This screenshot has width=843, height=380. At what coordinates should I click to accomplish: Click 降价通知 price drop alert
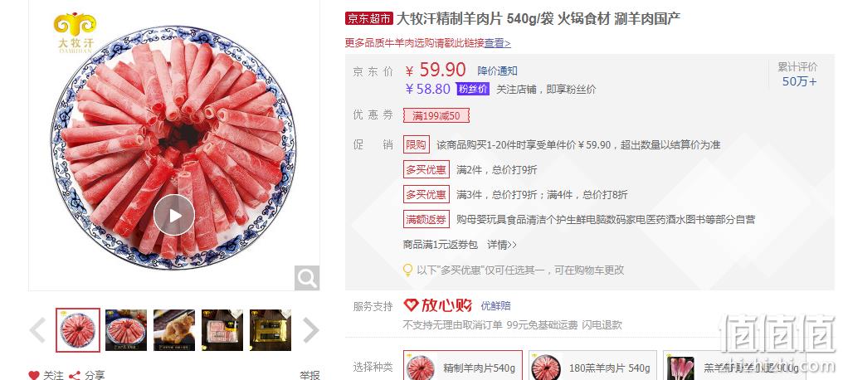497,71
